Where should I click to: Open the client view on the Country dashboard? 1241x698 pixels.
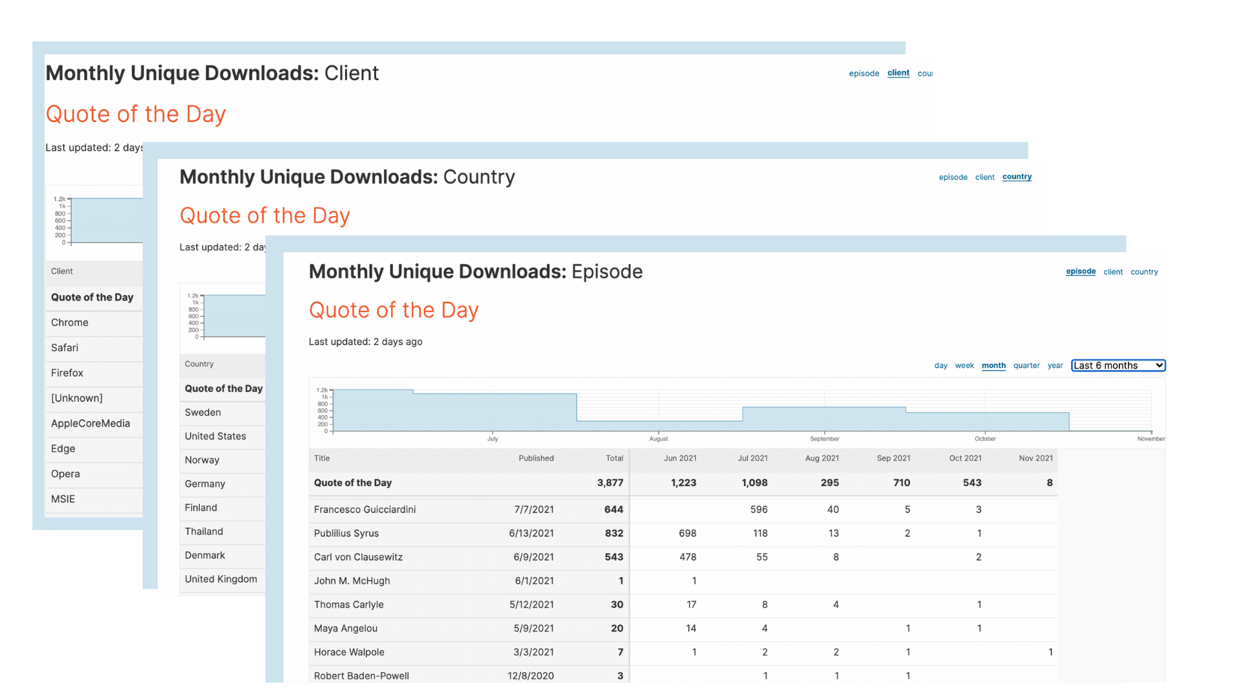984,176
